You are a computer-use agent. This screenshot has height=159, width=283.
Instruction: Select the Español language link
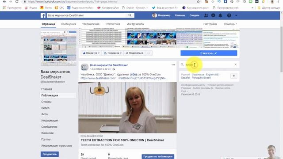tap(186, 78)
